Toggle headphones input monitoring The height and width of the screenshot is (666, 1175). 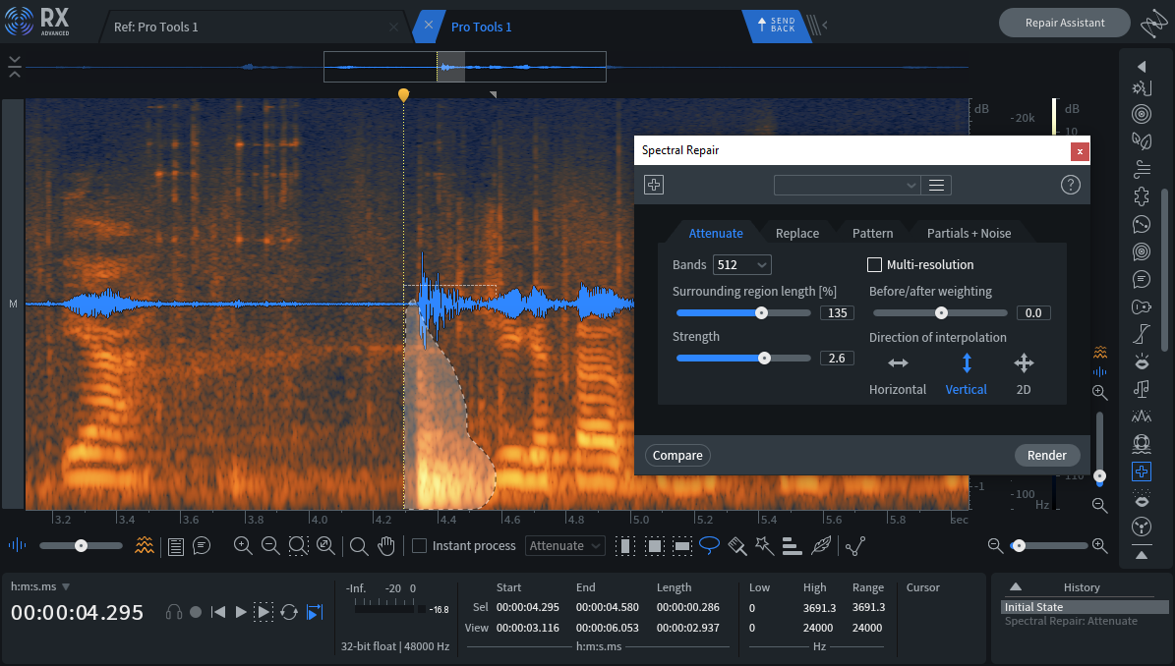point(174,612)
